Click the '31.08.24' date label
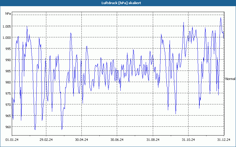Image resolution: width=236 pixels, height=147 pixels. (x=153, y=140)
